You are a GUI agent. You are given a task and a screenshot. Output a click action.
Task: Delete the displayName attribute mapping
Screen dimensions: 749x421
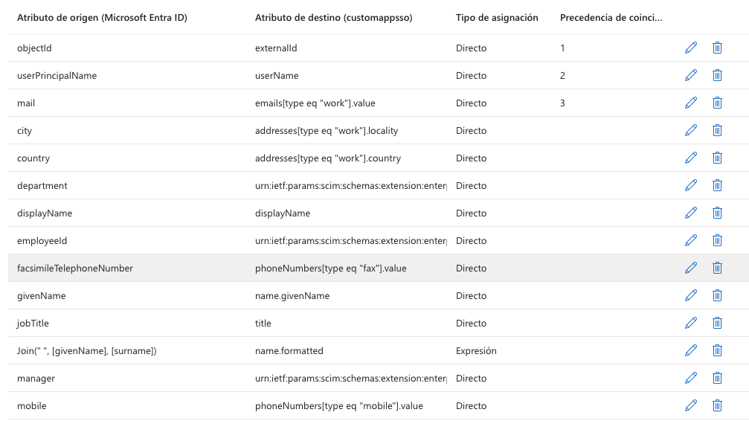pos(717,213)
